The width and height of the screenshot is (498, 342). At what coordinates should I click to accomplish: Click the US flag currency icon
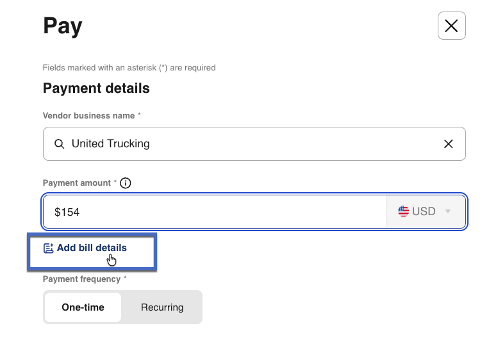(403, 211)
